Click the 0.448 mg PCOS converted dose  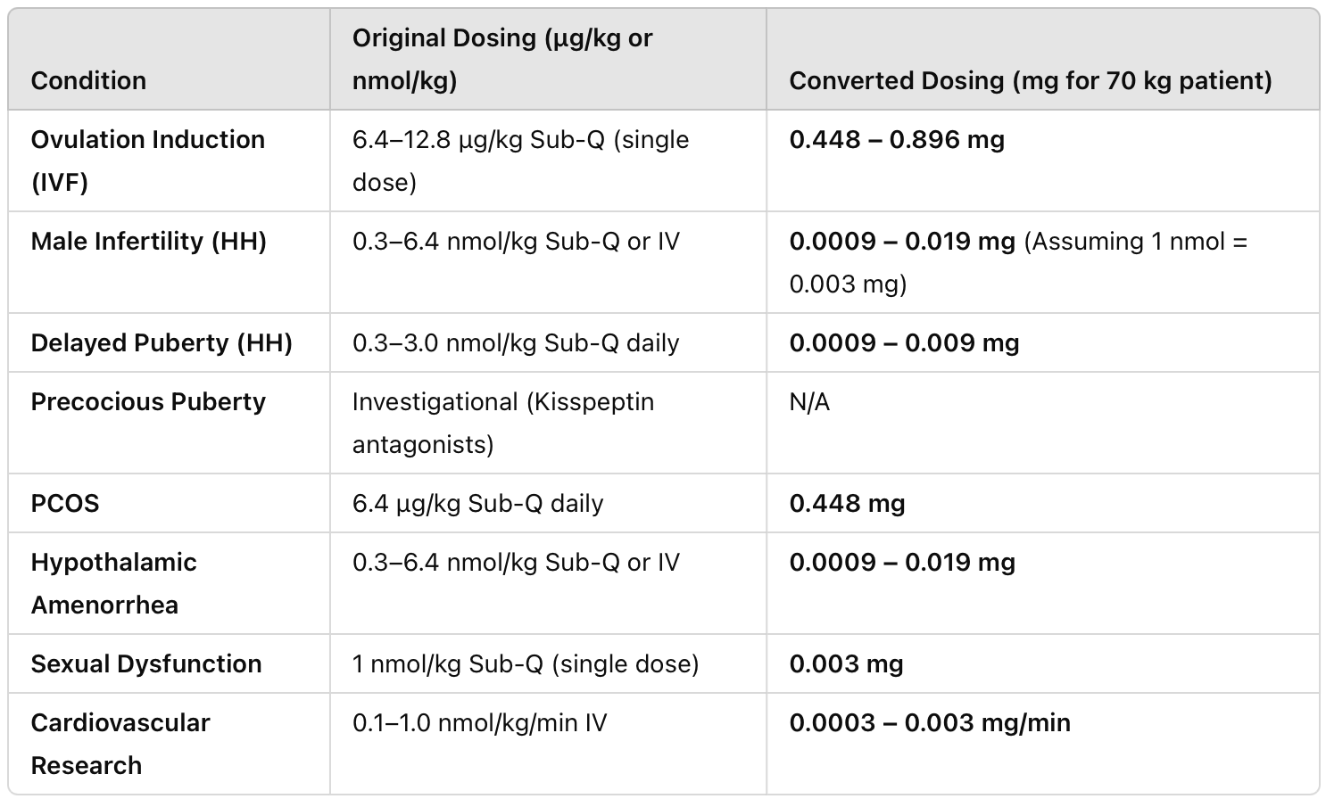point(847,503)
